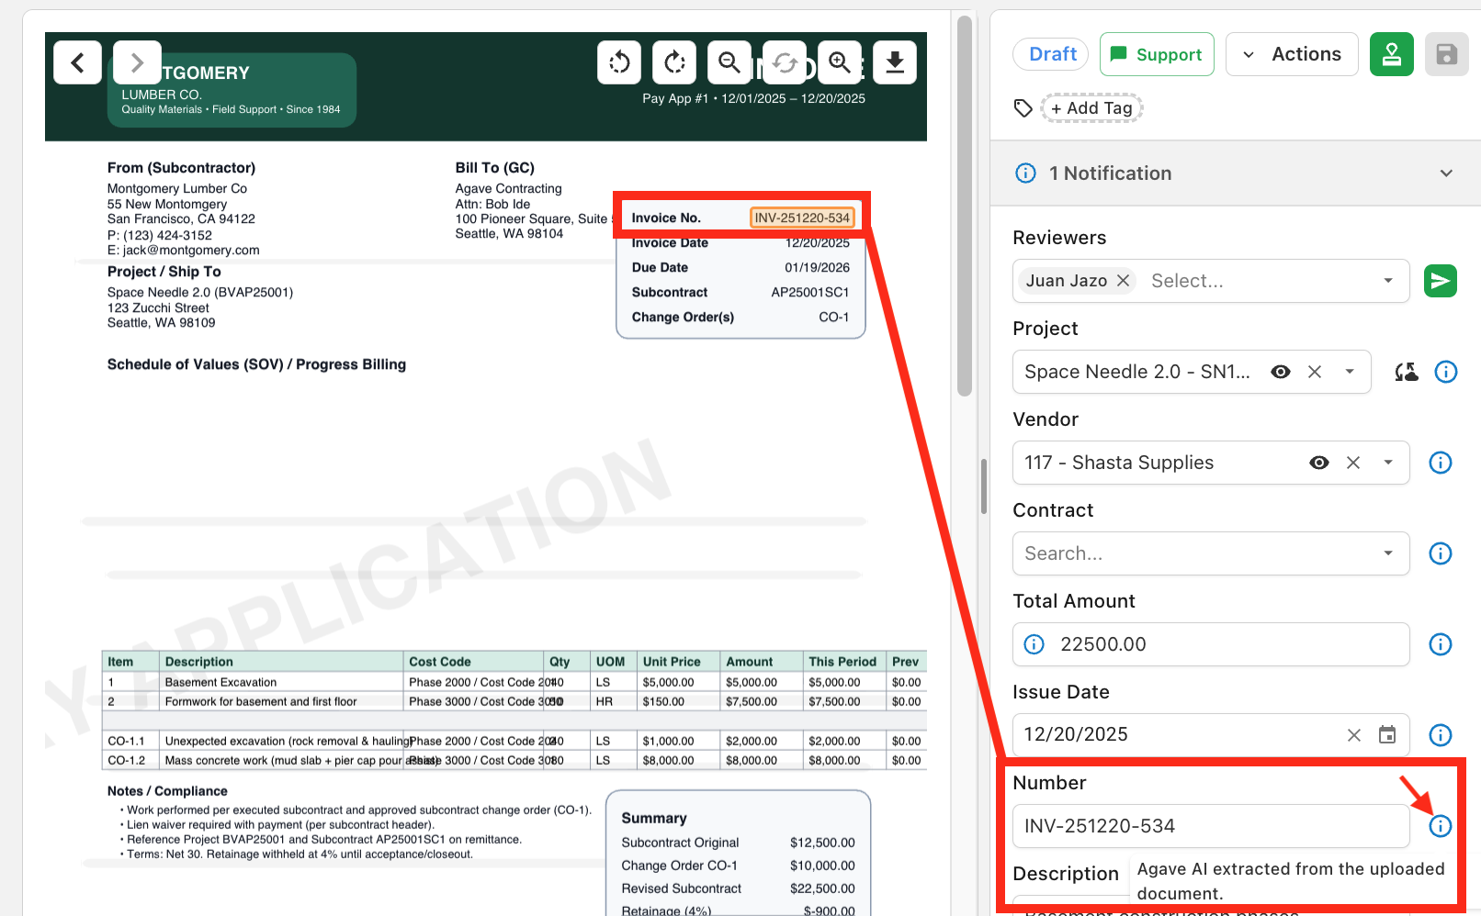Viewport: 1481px width, 916px height.
Task: Rotate the document clockwise
Action: [674, 62]
